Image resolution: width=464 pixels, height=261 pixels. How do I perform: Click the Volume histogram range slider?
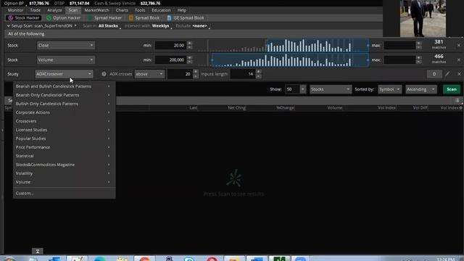pos(290,59)
